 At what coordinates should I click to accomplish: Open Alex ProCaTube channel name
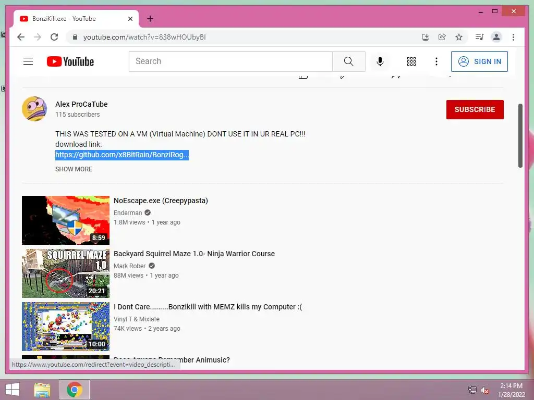pos(81,104)
